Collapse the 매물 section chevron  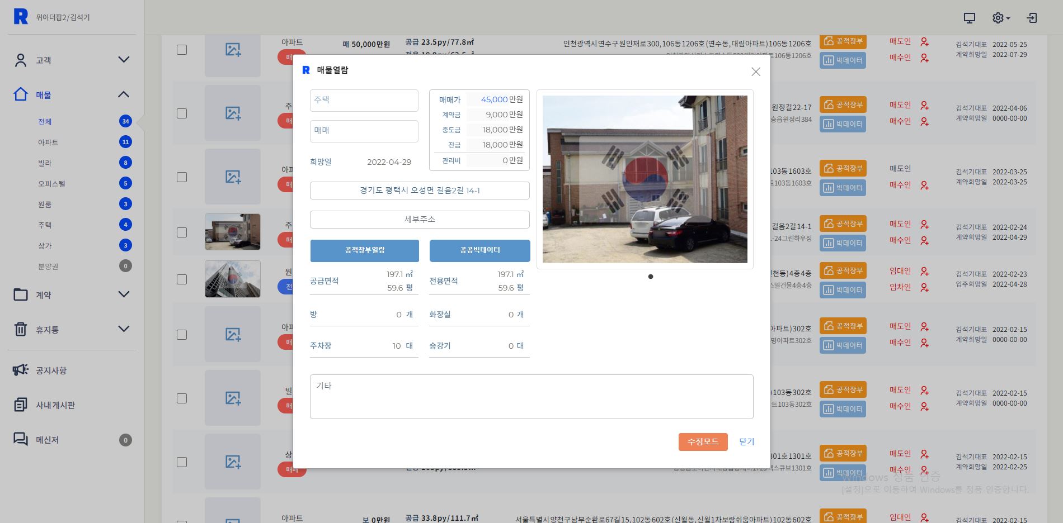[124, 94]
